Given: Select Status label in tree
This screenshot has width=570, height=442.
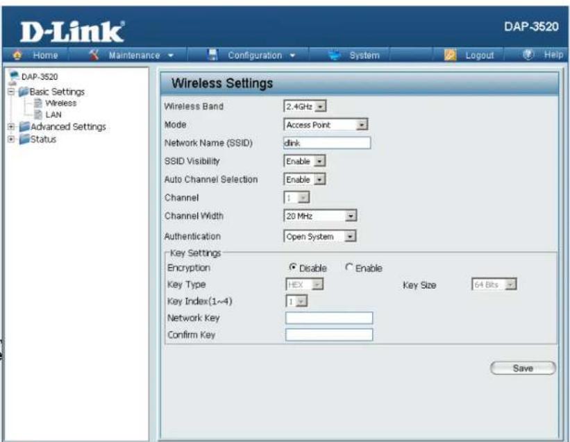Looking at the screenshot, I should pos(43,139).
